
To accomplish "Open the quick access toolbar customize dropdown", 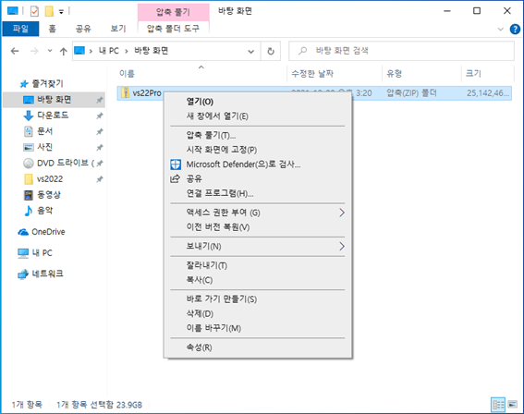I will pyautogui.click(x=61, y=12).
